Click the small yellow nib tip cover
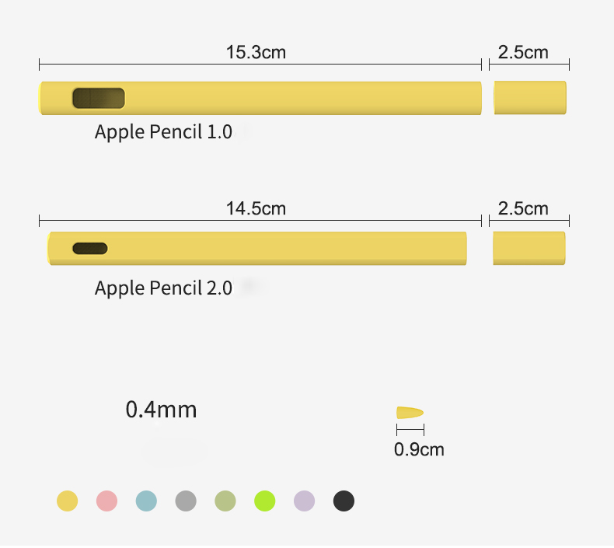This screenshot has width=614, height=548. (x=410, y=413)
